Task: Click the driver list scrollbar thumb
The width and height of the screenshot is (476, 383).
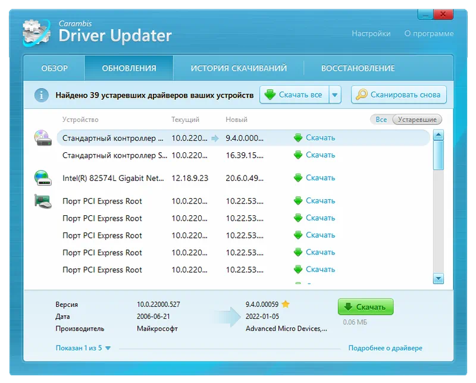Action: [439, 155]
